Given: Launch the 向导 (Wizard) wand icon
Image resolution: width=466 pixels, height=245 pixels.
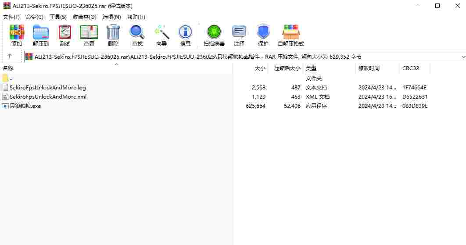Looking at the screenshot, I should point(161,32).
